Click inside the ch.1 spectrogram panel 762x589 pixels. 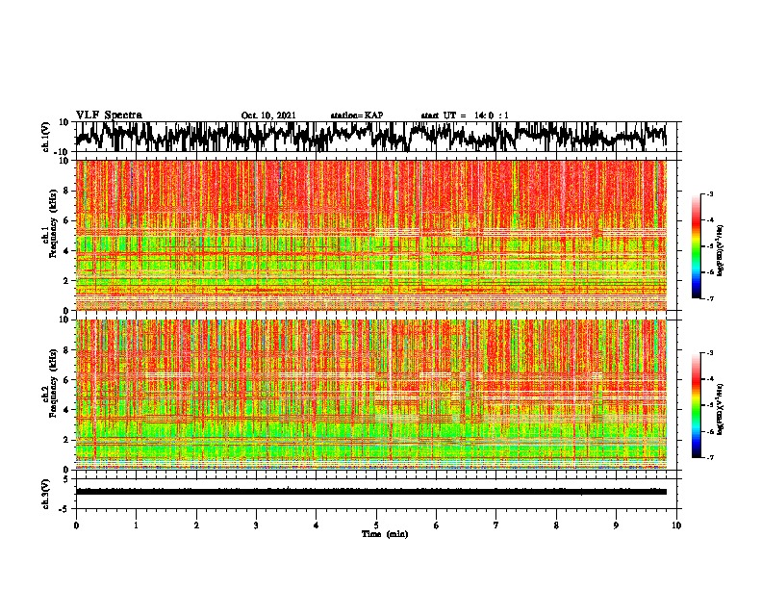[x=370, y=235]
